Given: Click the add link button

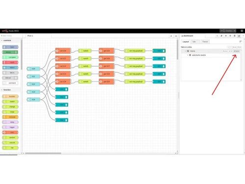Looking at the screenshot, I should click(x=240, y=47).
